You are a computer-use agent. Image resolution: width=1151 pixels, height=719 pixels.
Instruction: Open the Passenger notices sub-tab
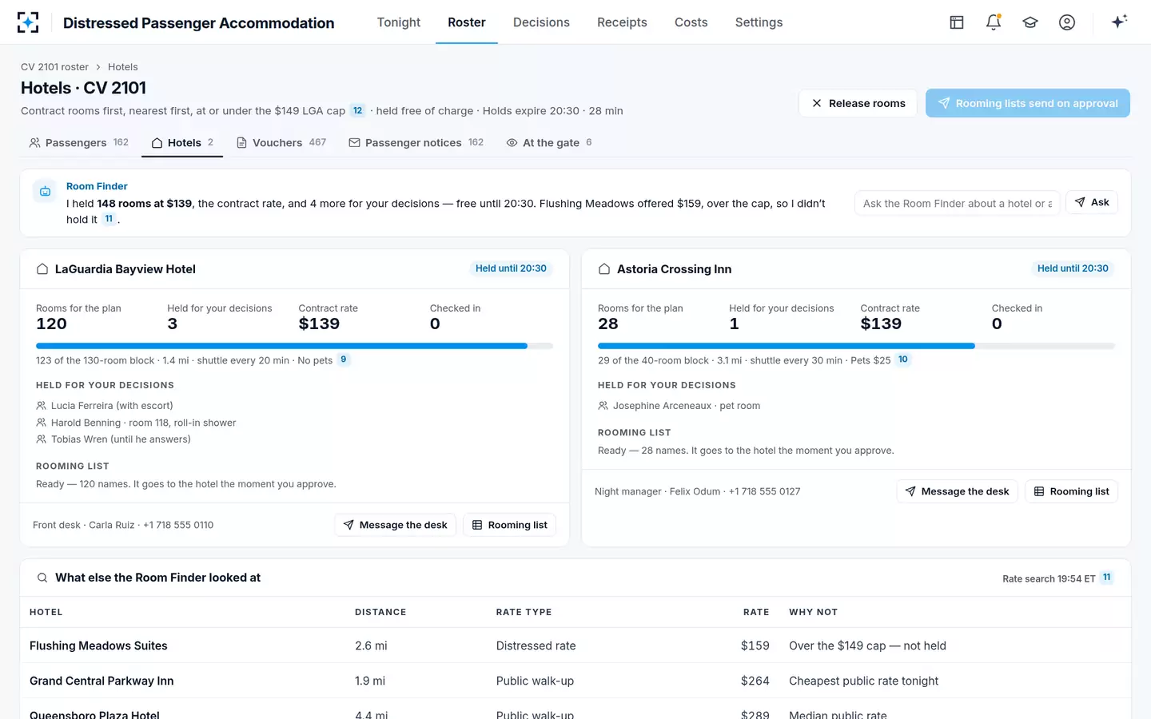(416, 143)
